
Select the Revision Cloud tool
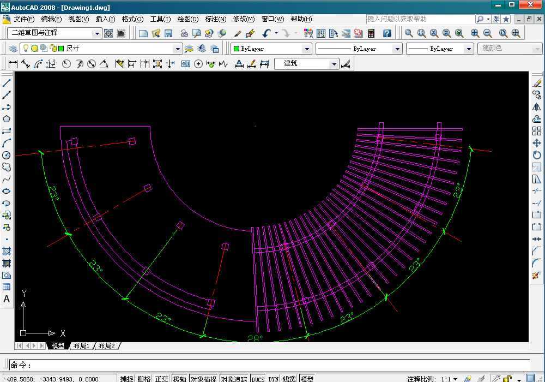(7, 168)
